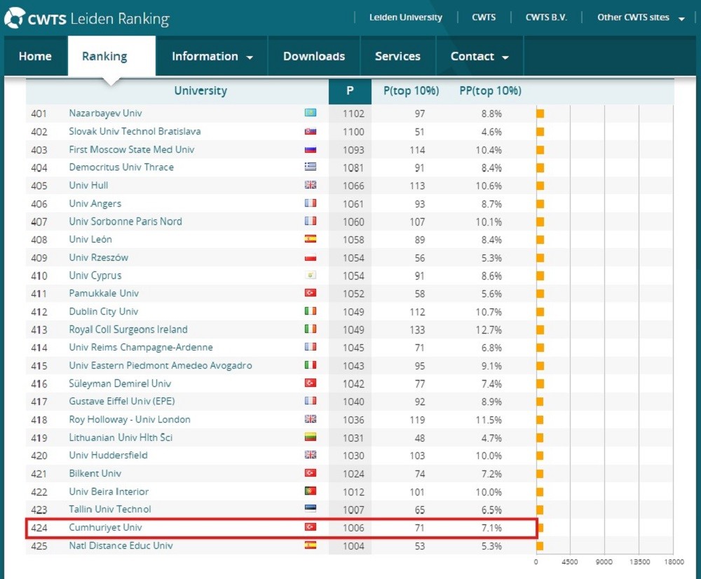Click the Portuguese flag beside Univ Beira Interior
This screenshot has height=579, width=701.
(310, 492)
